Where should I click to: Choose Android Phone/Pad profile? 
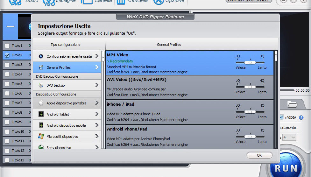coord(189,137)
